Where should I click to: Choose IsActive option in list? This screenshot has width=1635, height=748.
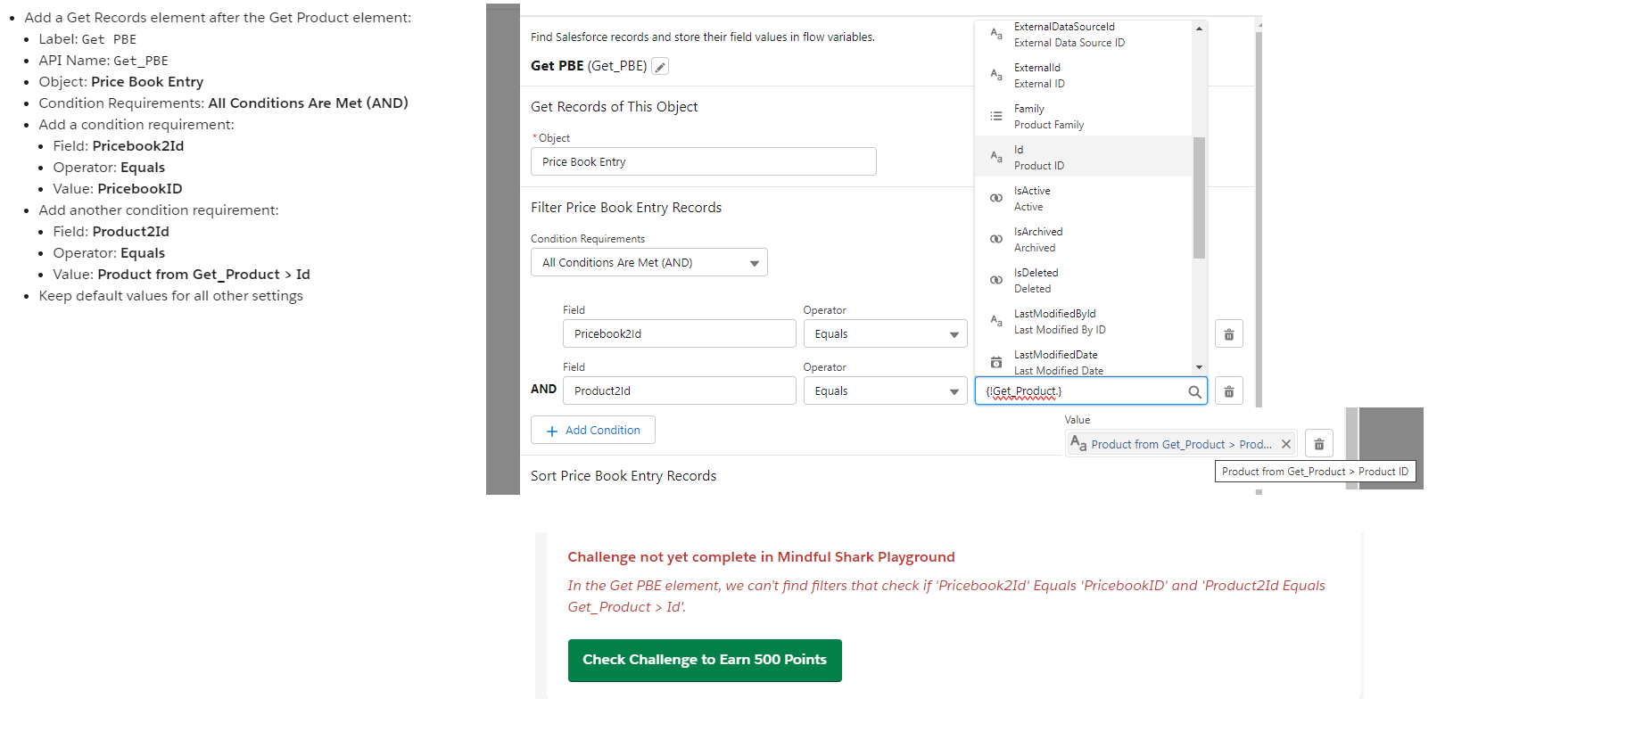coord(1084,199)
